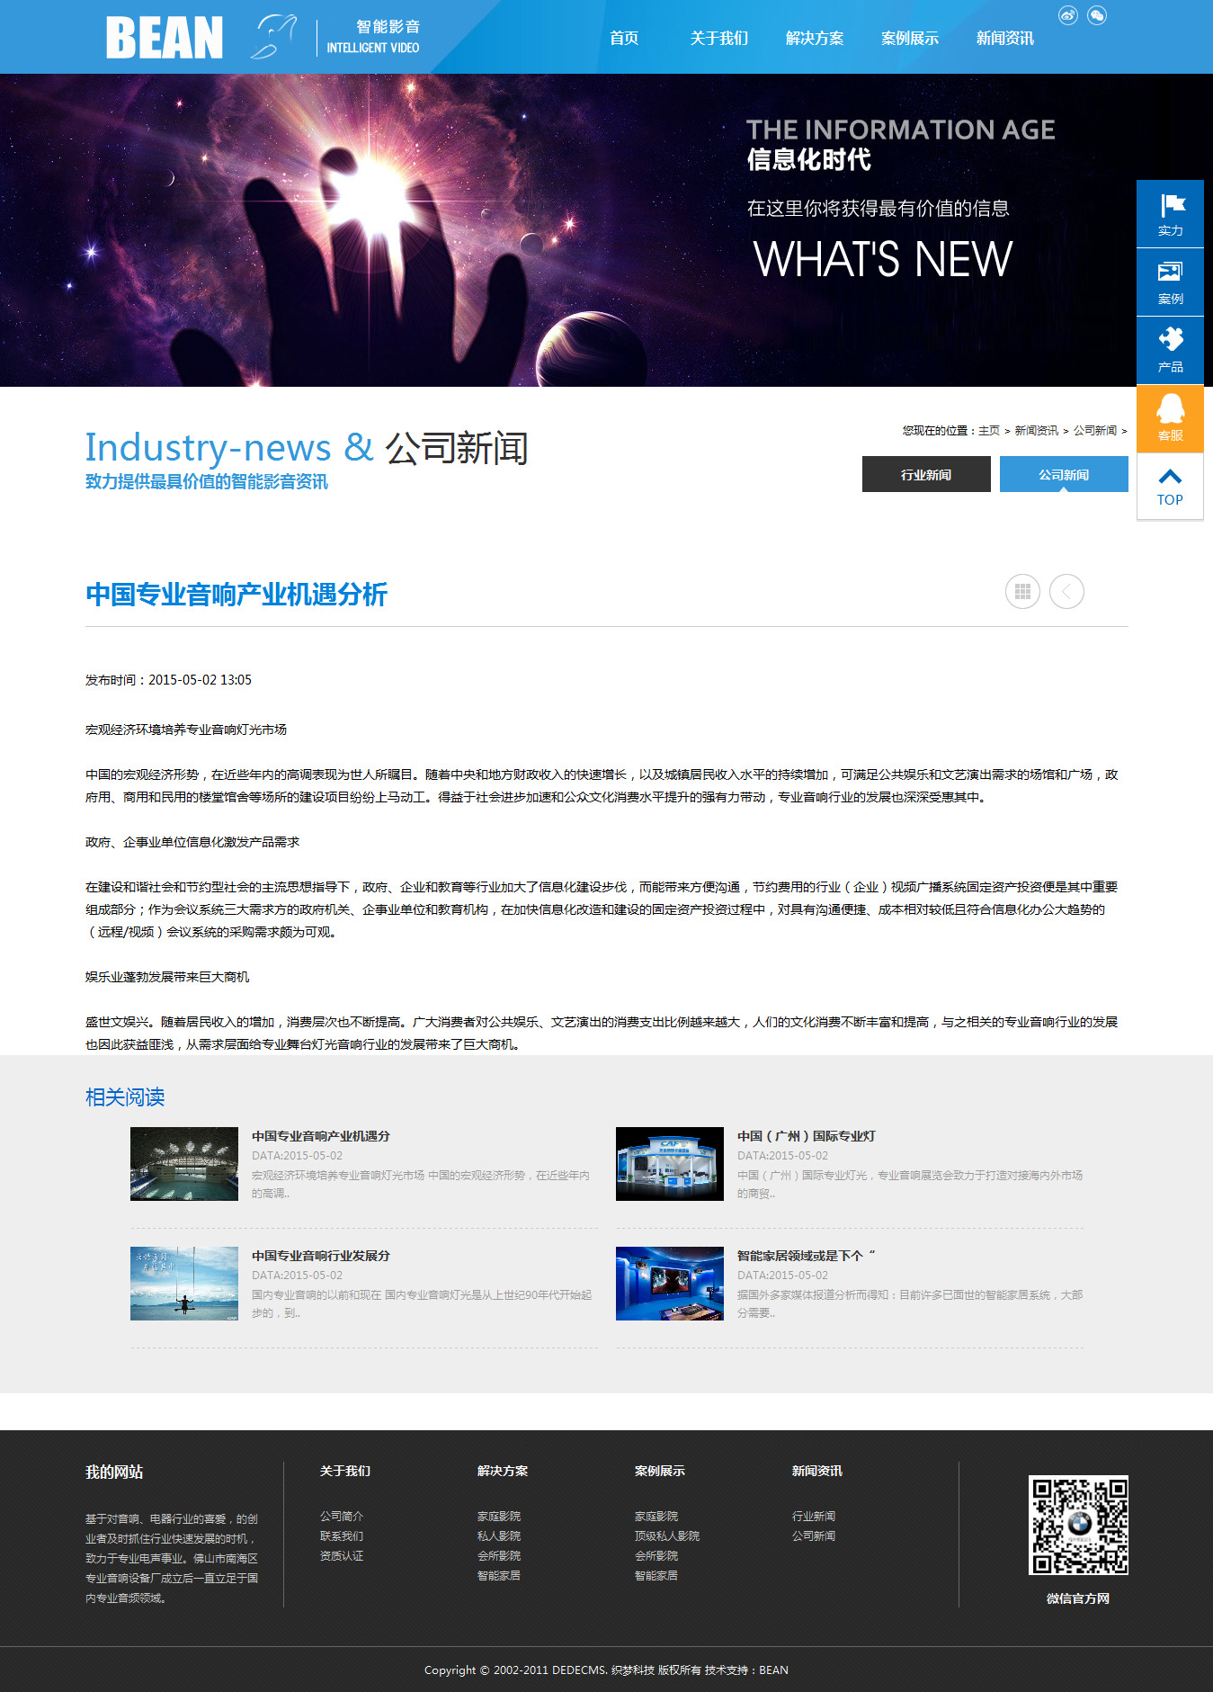Click the BEAN logo

click(x=165, y=38)
